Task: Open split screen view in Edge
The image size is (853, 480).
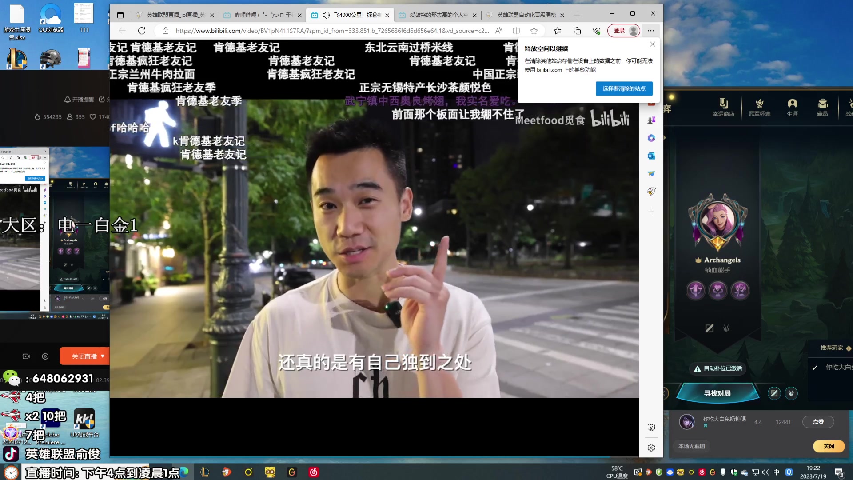Action: 516,31
